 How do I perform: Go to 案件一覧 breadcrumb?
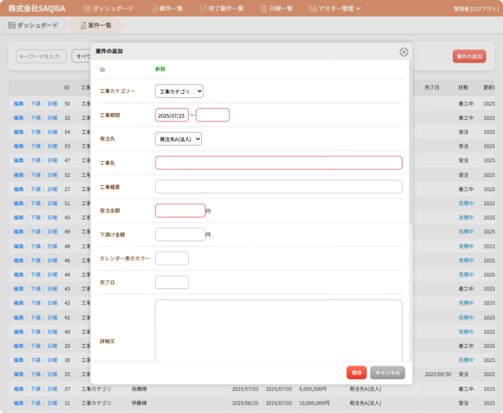point(96,25)
